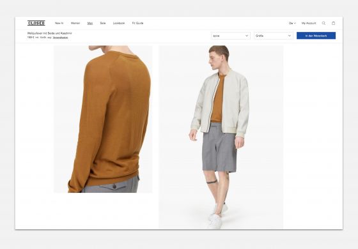
Task: Click the chevron in the Größe dropdown
Action: click(289, 36)
